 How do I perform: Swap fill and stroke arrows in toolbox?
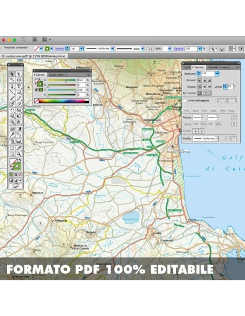[x=20, y=160]
